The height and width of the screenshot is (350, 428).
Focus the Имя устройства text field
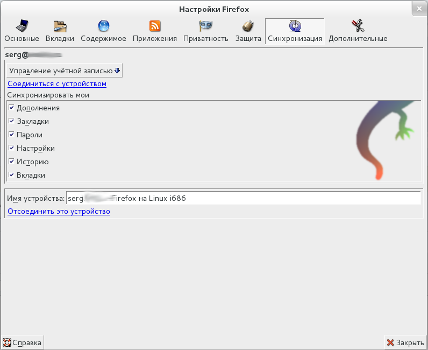(243, 198)
